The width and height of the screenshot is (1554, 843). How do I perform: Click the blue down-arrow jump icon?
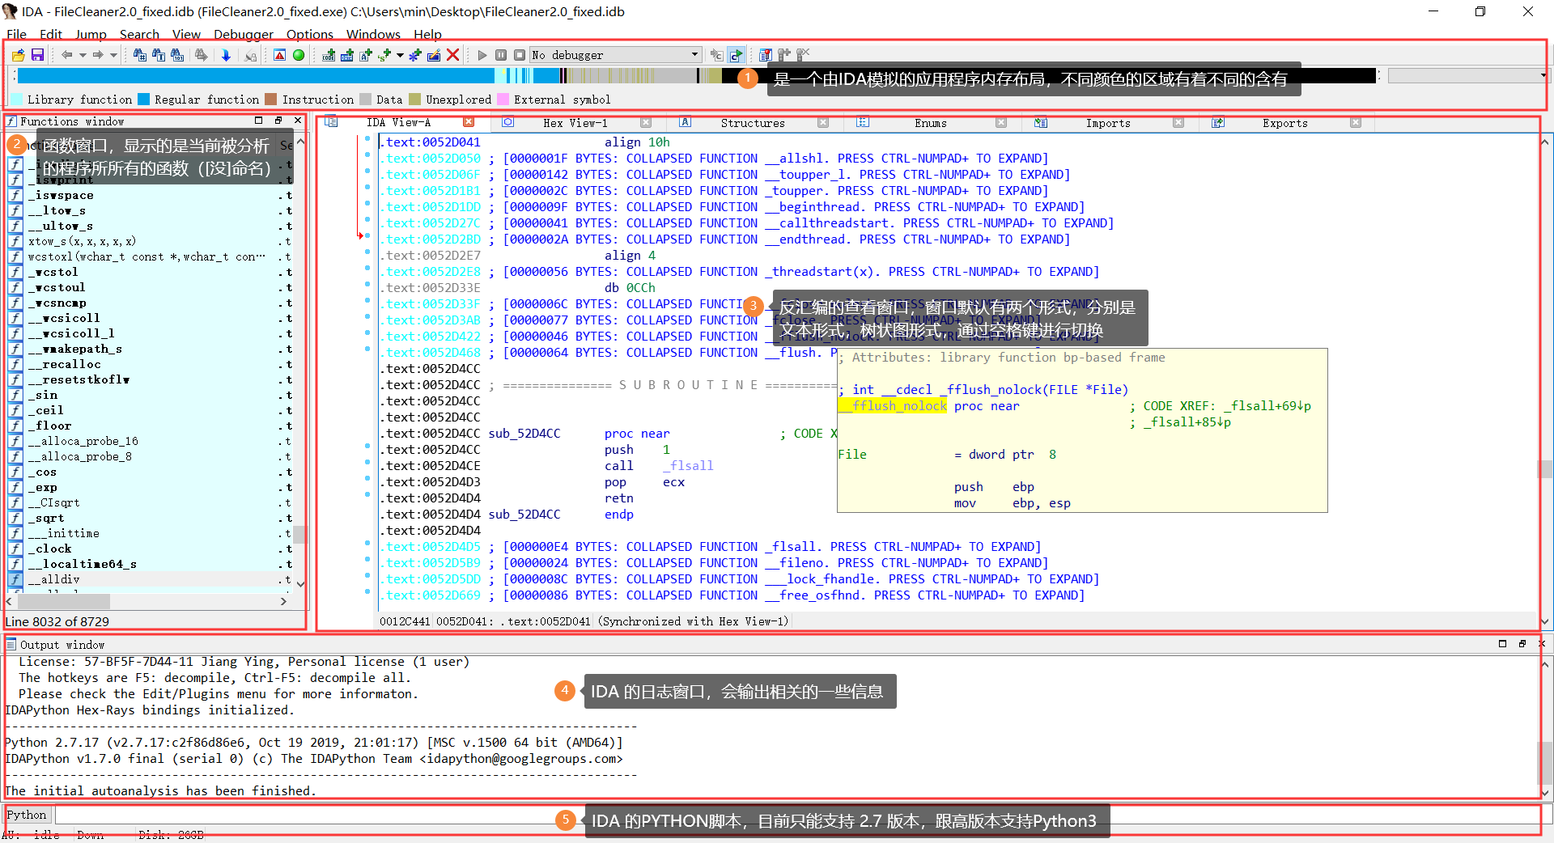pos(226,55)
